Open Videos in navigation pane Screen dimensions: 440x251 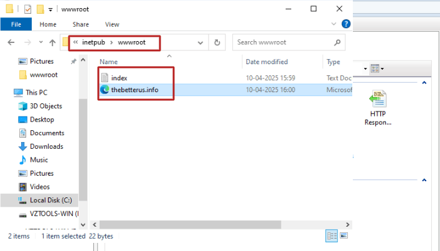[40, 187]
